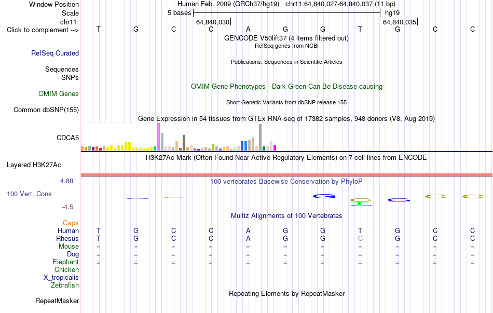Click the RepeatMasker track label
The height and width of the screenshot is (313, 493).
click(x=57, y=301)
